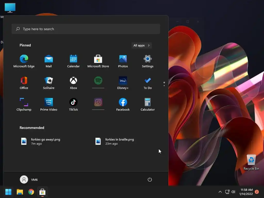Click the power button in Start menu
Image resolution: width=264 pixels, height=198 pixels.
tap(150, 179)
